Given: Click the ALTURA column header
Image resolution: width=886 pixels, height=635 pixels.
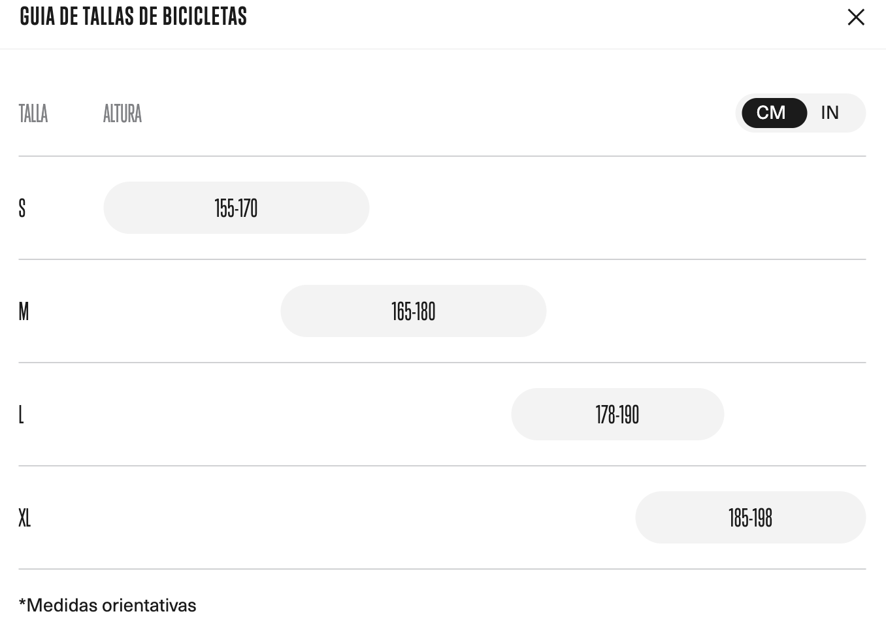Looking at the screenshot, I should coord(122,113).
